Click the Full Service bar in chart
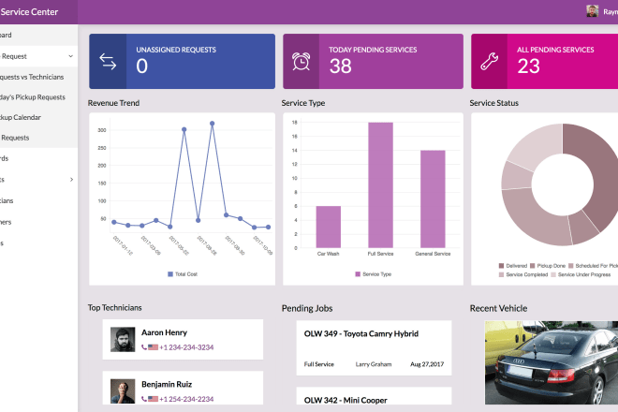This screenshot has height=412, width=618. tap(380, 187)
